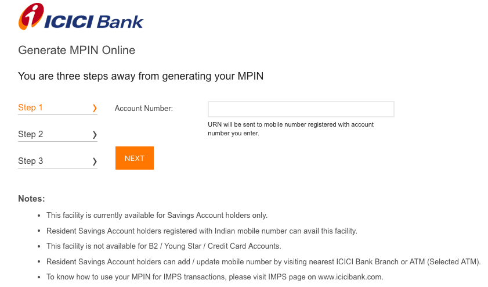Click the ICICI Bank wordmark text
The height and width of the screenshot is (287, 488).
point(93,20)
